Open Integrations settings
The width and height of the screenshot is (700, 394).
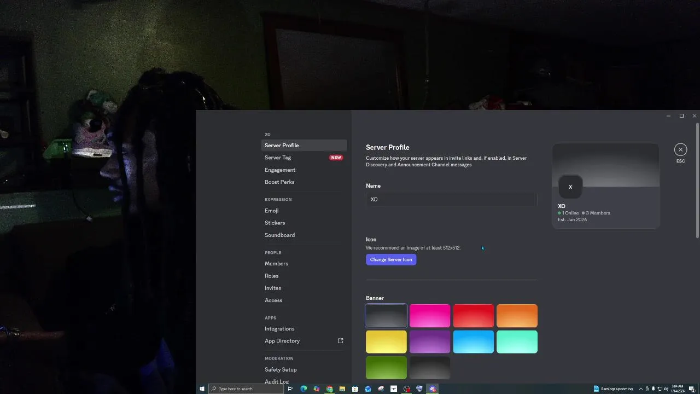point(304,329)
